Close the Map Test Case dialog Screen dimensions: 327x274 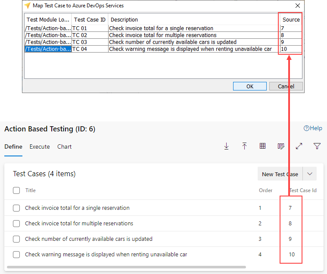(x=298, y=6)
